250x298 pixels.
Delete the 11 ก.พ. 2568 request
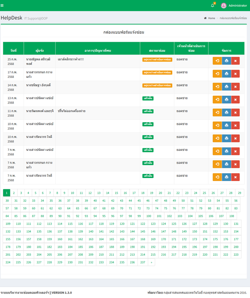[x=236, y=112]
